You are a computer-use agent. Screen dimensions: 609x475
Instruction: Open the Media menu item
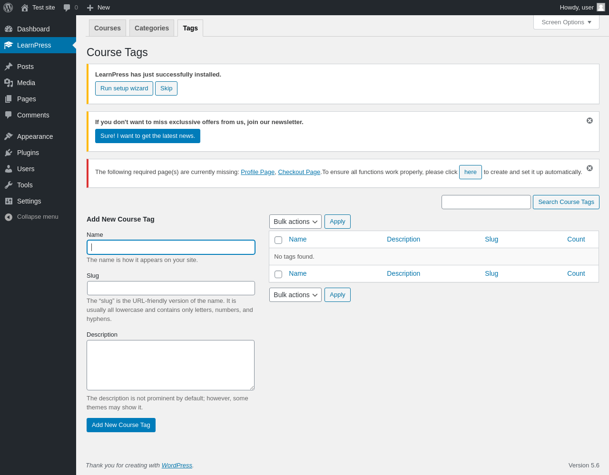click(38, 83)
